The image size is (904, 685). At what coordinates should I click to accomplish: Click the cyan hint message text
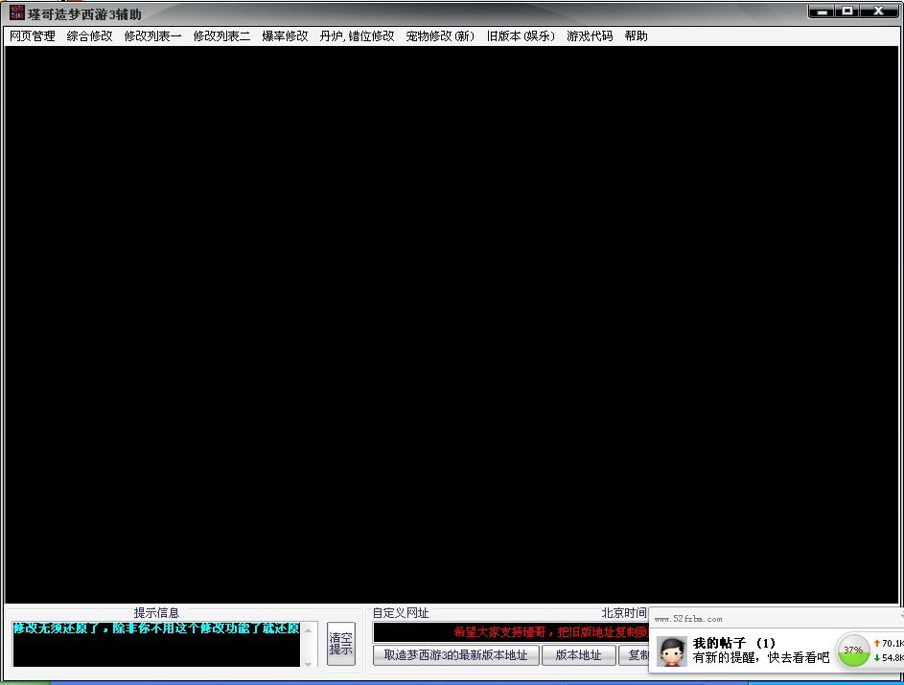156,628
